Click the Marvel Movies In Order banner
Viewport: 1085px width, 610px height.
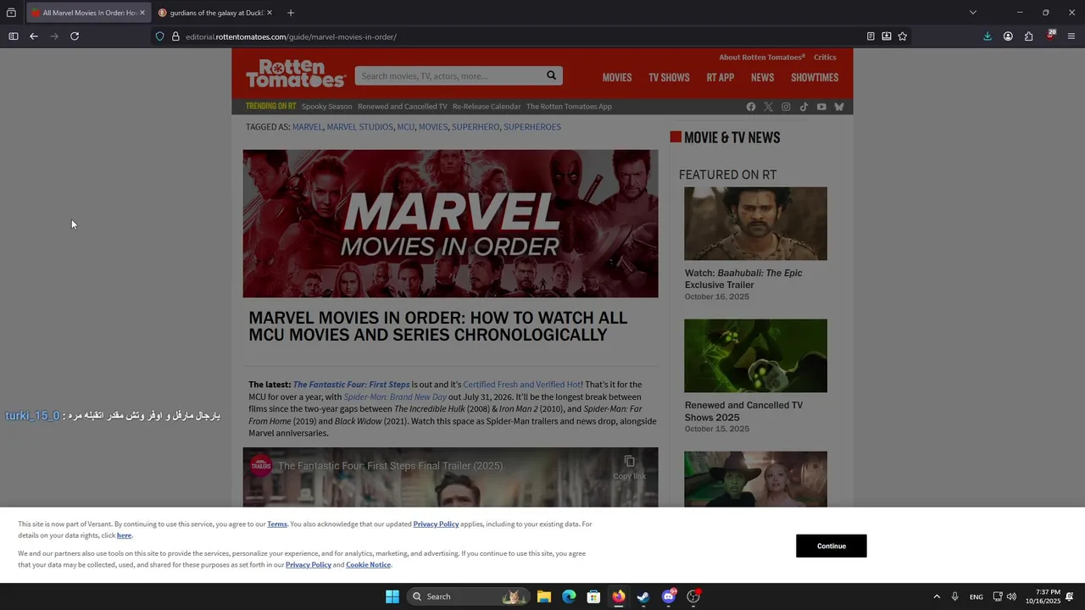450,224
